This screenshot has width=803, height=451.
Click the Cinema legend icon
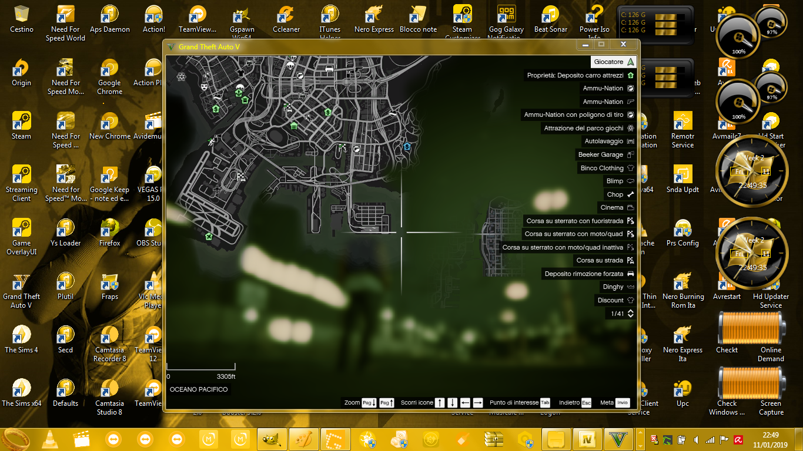(630, 207)
